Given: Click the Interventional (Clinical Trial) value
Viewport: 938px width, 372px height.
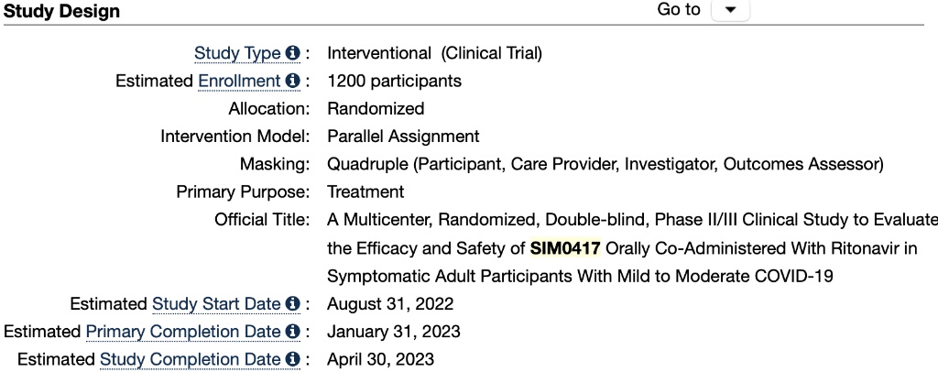Looking at the screenshot, I should (434, 53).
